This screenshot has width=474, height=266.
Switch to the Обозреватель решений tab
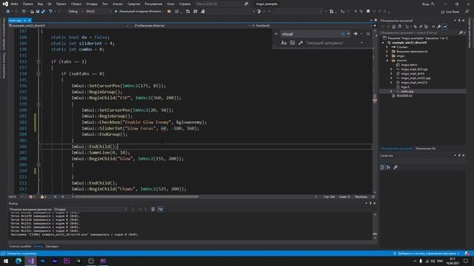point(396,149)
